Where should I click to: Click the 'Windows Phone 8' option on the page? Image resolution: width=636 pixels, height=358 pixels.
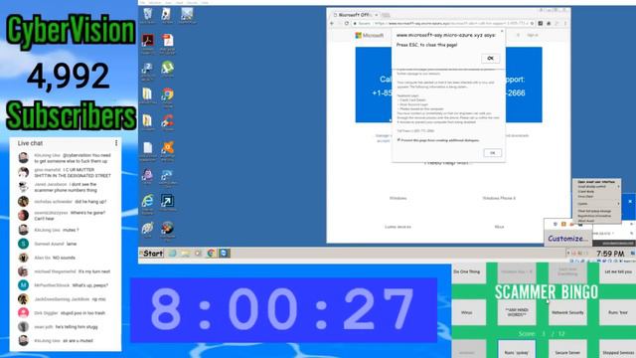click(x=499, y=198)
